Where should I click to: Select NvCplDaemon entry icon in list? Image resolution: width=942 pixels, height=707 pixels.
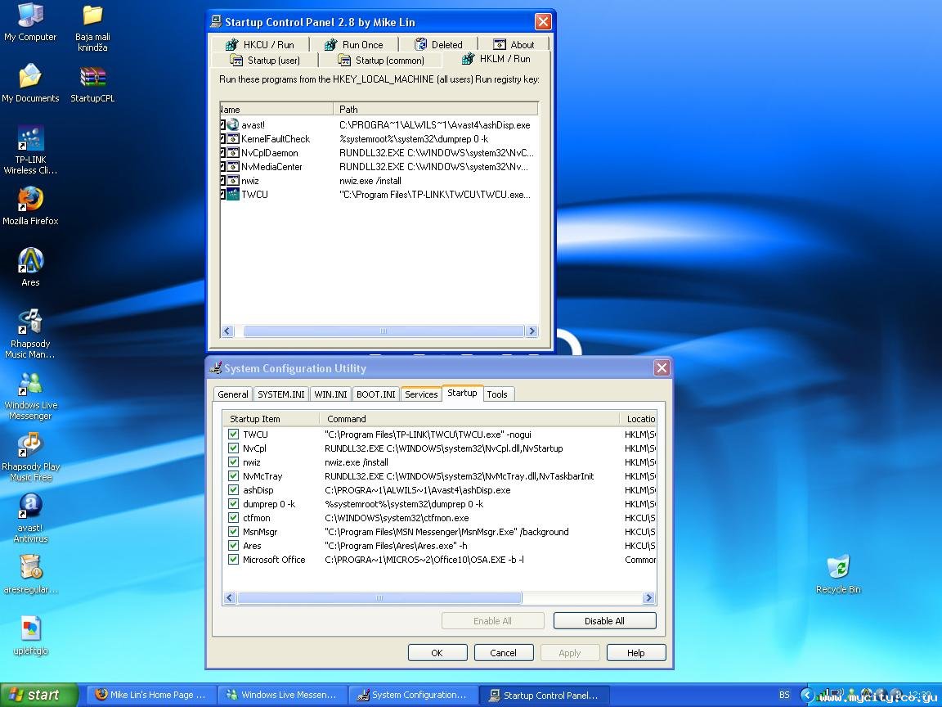(233, 152)
